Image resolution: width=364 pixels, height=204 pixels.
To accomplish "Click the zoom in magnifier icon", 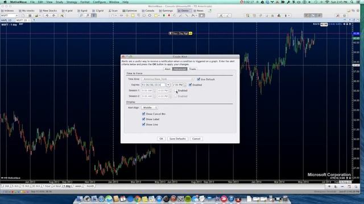I will point(81,15).
